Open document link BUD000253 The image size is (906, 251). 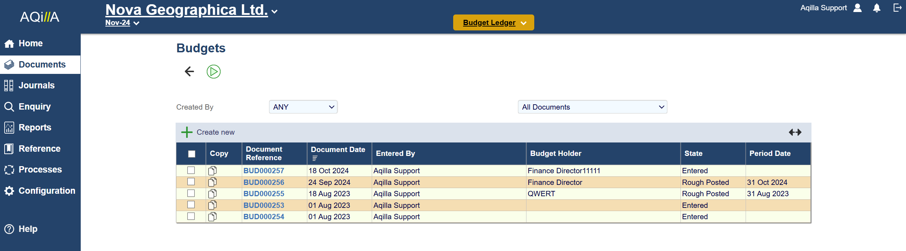point(264,205)
